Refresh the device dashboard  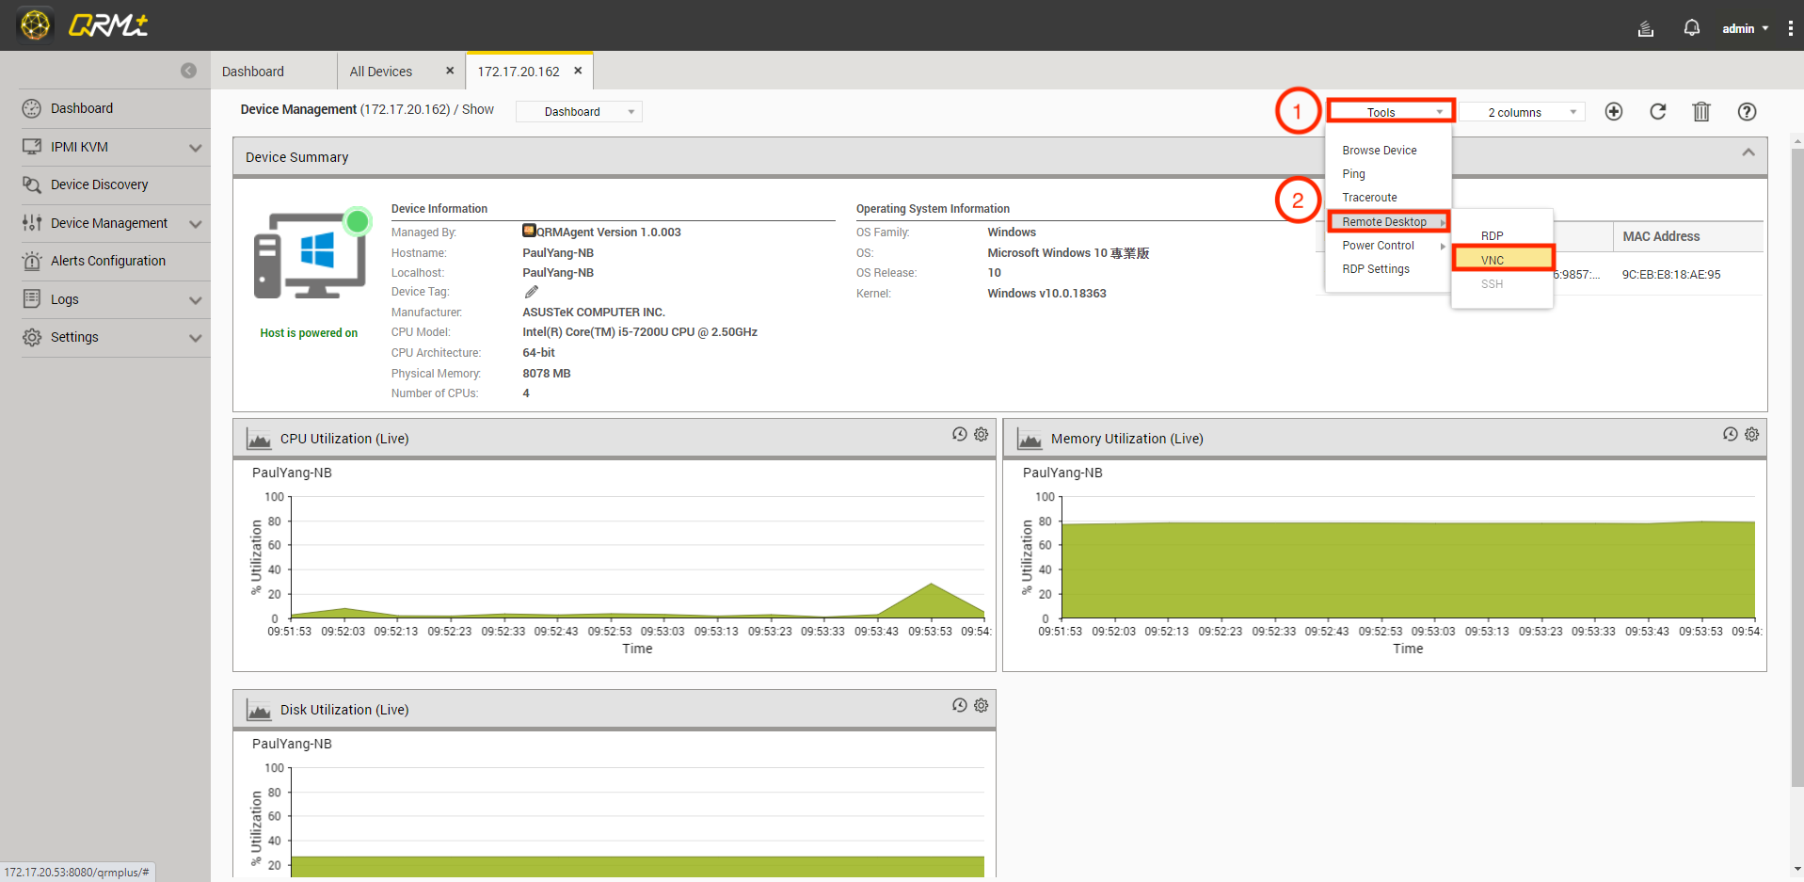coord(1657,112)
